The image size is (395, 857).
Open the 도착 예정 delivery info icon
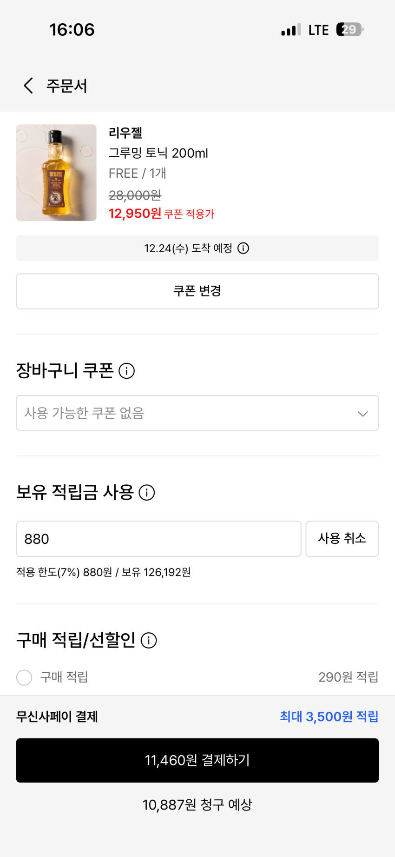pos(243,248)
